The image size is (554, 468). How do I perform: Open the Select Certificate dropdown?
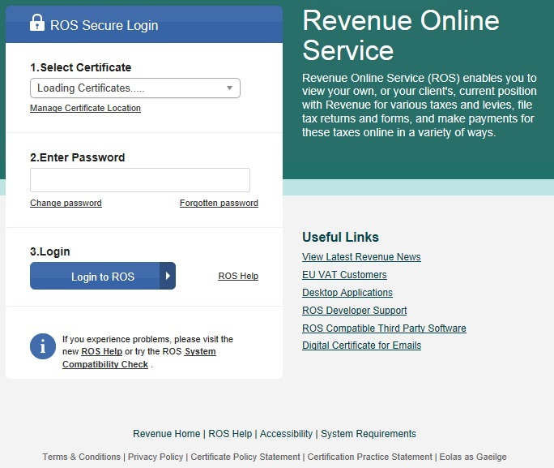[135, 88]
